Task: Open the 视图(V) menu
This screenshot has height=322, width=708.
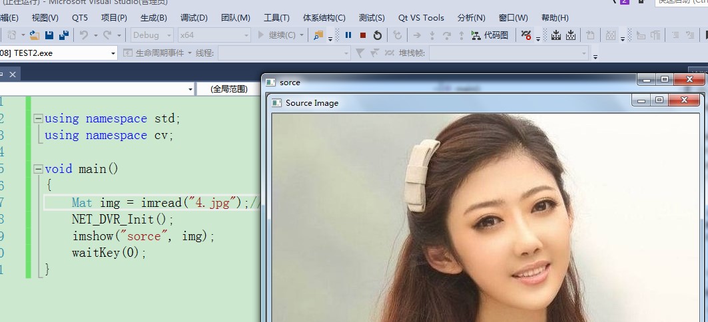Action: 45,17
